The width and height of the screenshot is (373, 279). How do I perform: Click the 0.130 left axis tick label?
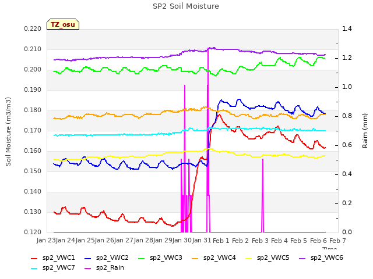(x=33, y=212)
